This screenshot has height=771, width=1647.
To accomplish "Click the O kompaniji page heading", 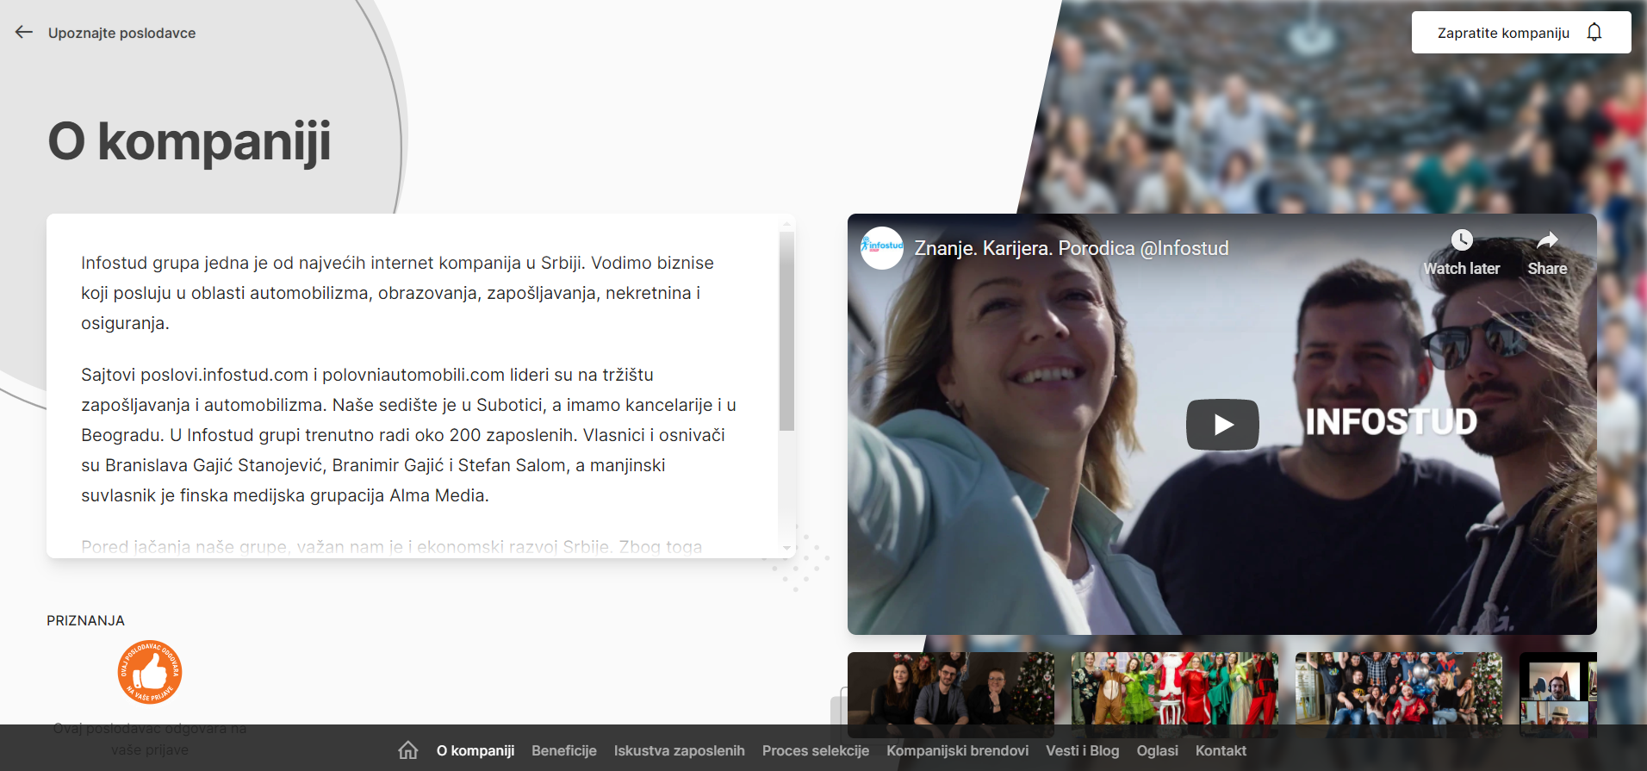I will pos(190,142).
